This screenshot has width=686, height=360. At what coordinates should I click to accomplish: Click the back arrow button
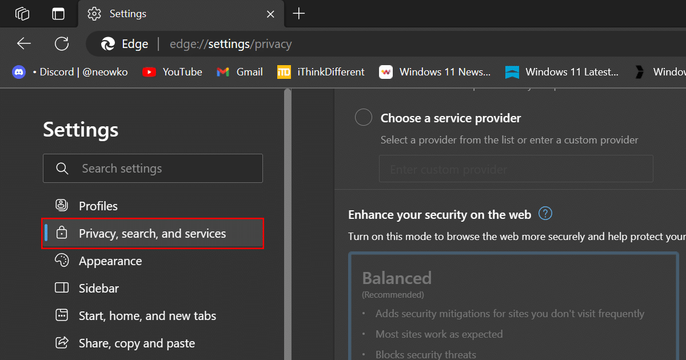pos(24,44)
